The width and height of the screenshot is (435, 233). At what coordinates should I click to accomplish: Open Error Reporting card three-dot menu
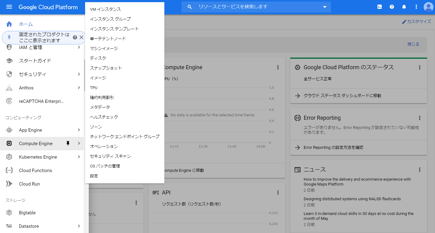pos(420,118)
